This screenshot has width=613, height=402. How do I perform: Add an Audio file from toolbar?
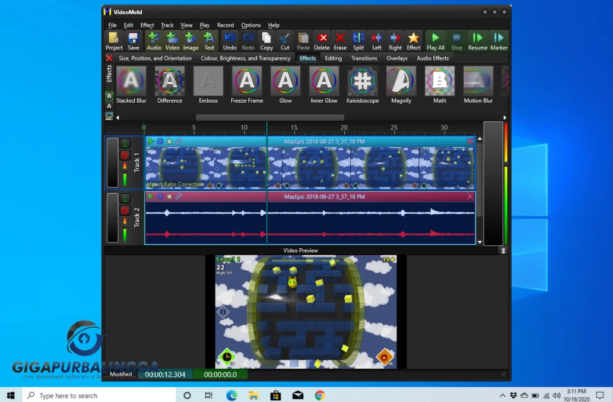coord(154,41)
